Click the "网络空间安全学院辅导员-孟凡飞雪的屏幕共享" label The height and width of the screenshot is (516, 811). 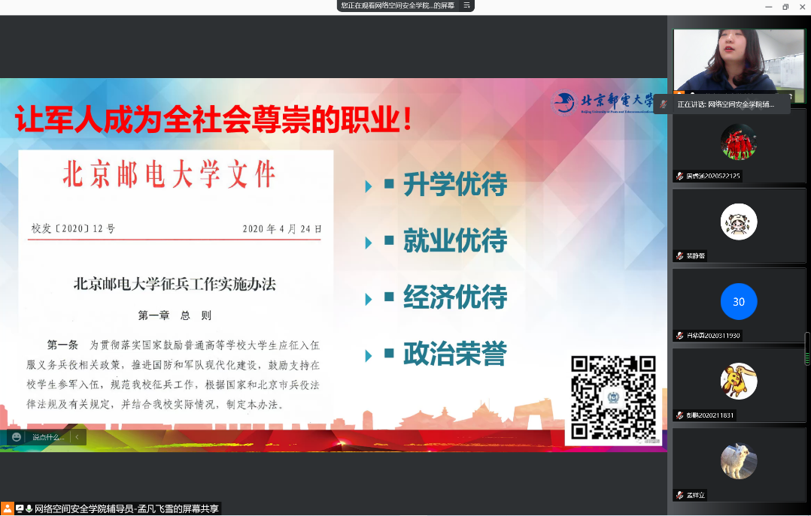pos(126,508)
